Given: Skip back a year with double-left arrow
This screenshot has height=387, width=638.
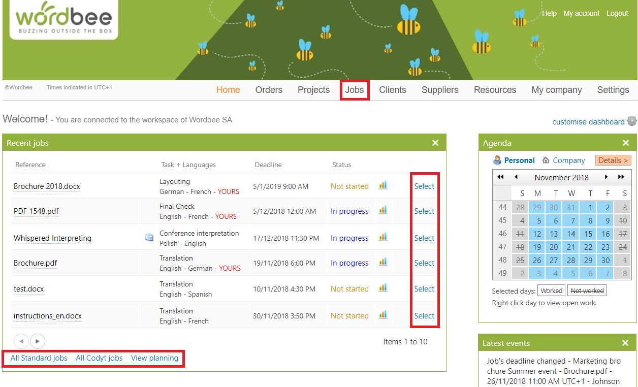Looking at the screenshot, I should (x=500, y=177).
